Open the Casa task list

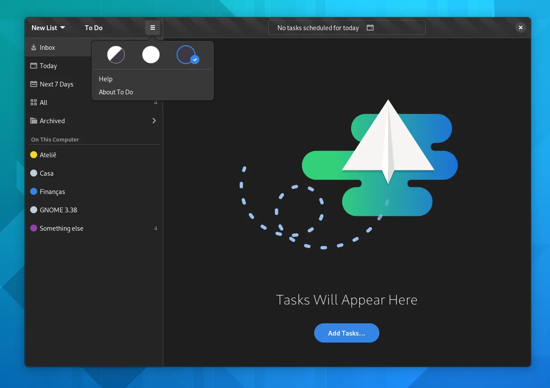[x=94, y=173]
